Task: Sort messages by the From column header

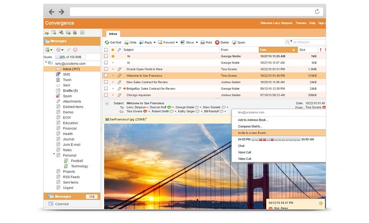Action: pyautogui.click(x=239, y=50)
